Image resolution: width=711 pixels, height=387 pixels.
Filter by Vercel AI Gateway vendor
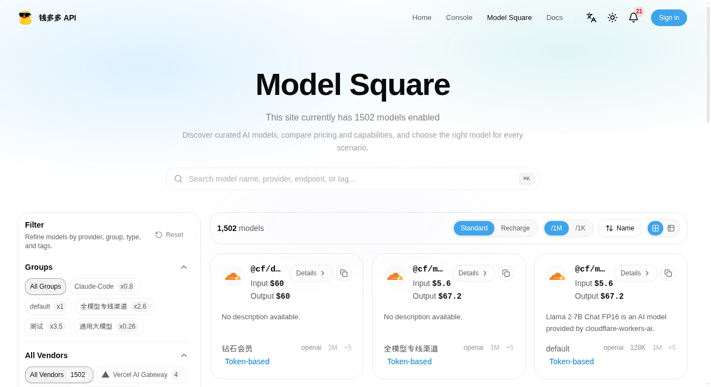click(141, 375)
